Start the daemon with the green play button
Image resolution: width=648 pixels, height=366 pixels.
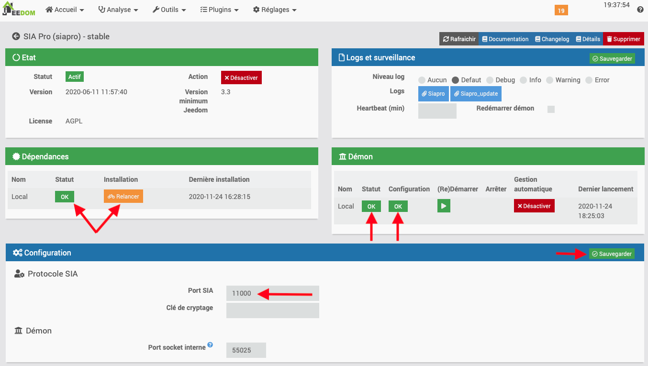click(x=443, y=205)
